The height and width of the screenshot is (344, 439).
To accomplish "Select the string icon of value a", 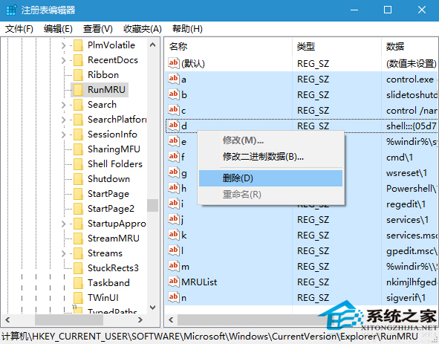I will point(174,79).
